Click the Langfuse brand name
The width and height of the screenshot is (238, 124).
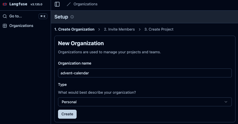(x=18, y=4)
